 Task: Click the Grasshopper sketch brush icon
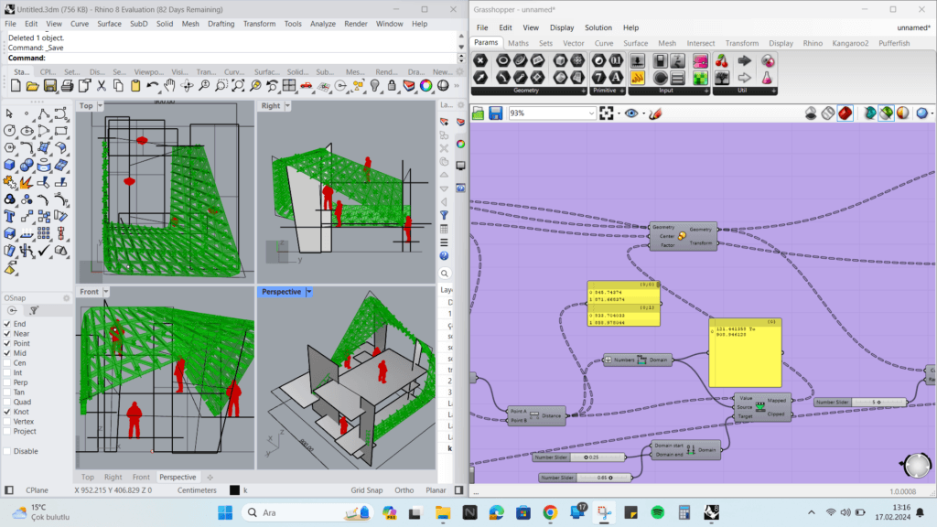tap(655, 113)
